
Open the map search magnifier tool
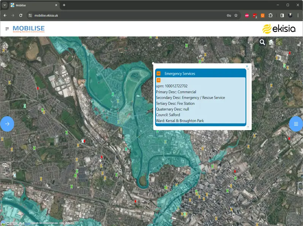pyautogui.click(x=262, y=42)
